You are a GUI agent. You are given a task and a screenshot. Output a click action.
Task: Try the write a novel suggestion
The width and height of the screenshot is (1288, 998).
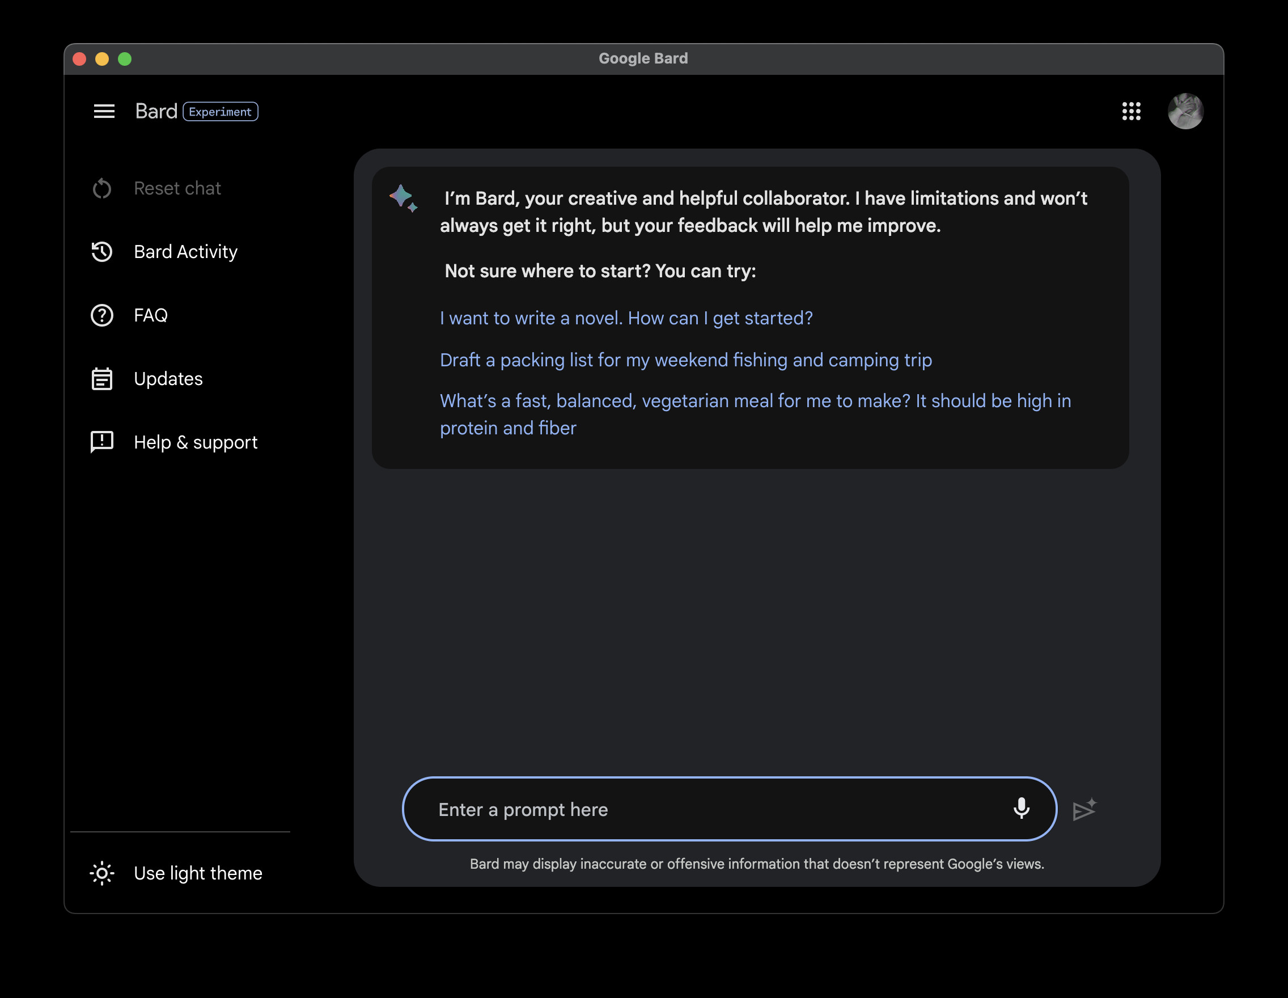tap(626, 319)
